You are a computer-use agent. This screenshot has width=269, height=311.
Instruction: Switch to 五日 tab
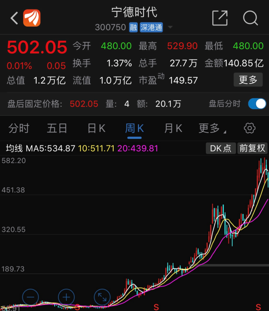(x=57, y=128)
